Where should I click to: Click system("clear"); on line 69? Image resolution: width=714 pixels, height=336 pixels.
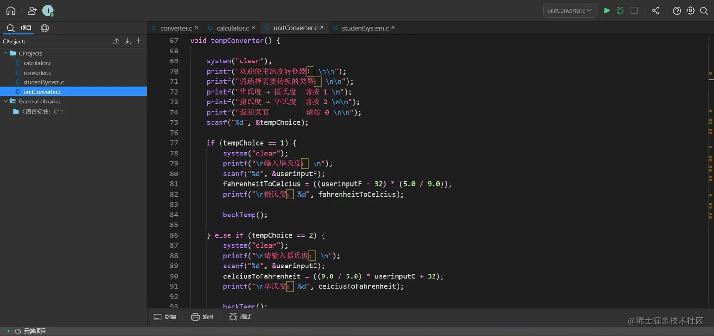coord(239,61)
